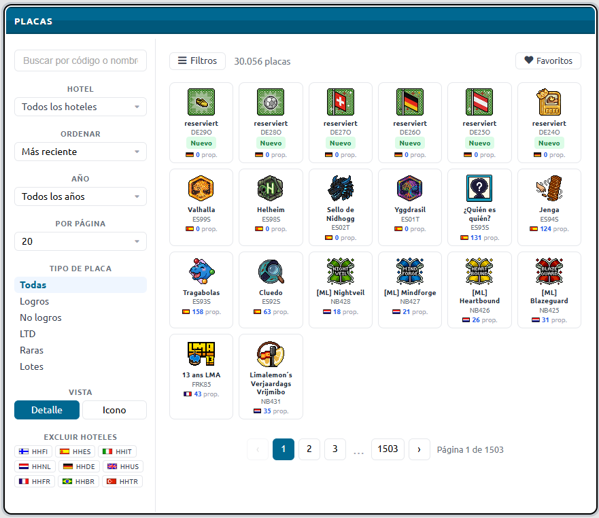The height and width of the screenshot is (518, 599).
Task: Focus the badge search input field
Action: 80,61
